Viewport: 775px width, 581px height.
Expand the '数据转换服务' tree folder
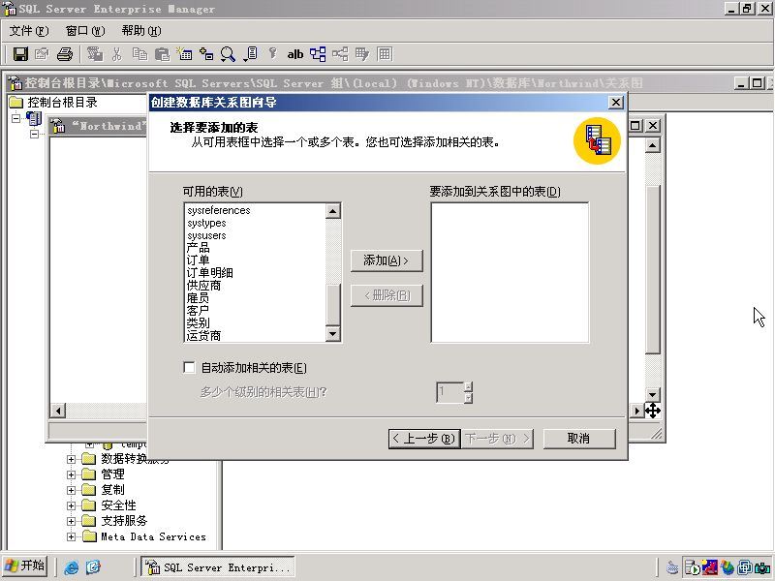coord(71,459)
